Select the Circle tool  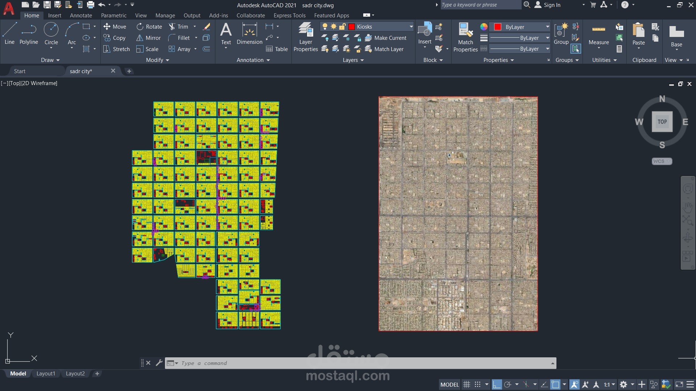(51, 34)
